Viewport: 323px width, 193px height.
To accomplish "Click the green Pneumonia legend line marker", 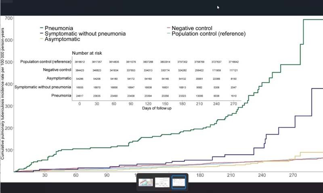I will point(42,28).
